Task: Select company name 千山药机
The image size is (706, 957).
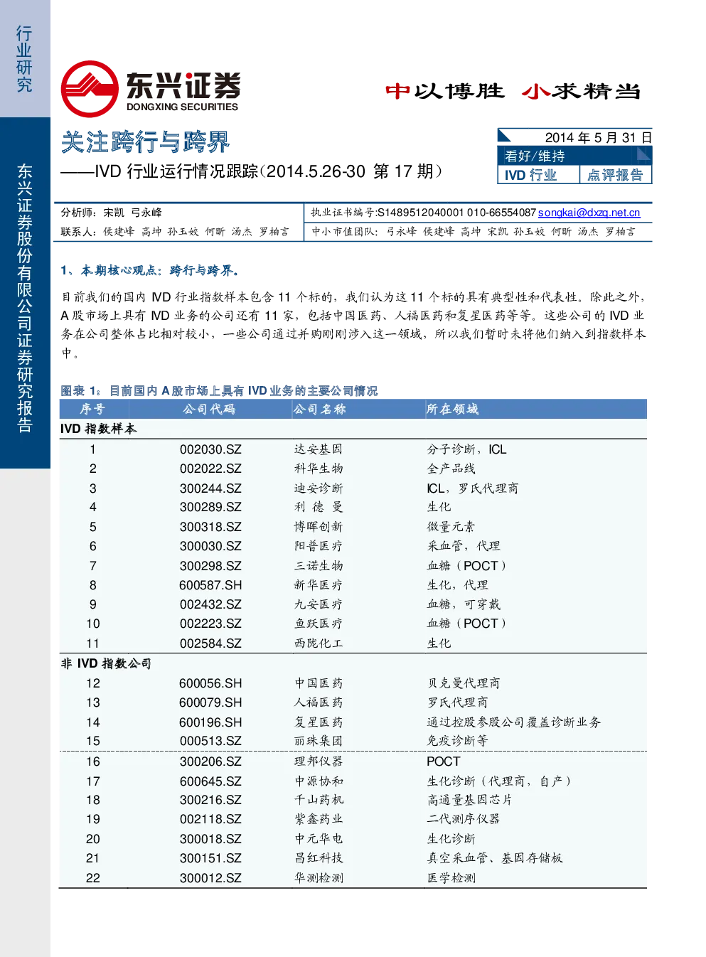Action: (319, 800)
